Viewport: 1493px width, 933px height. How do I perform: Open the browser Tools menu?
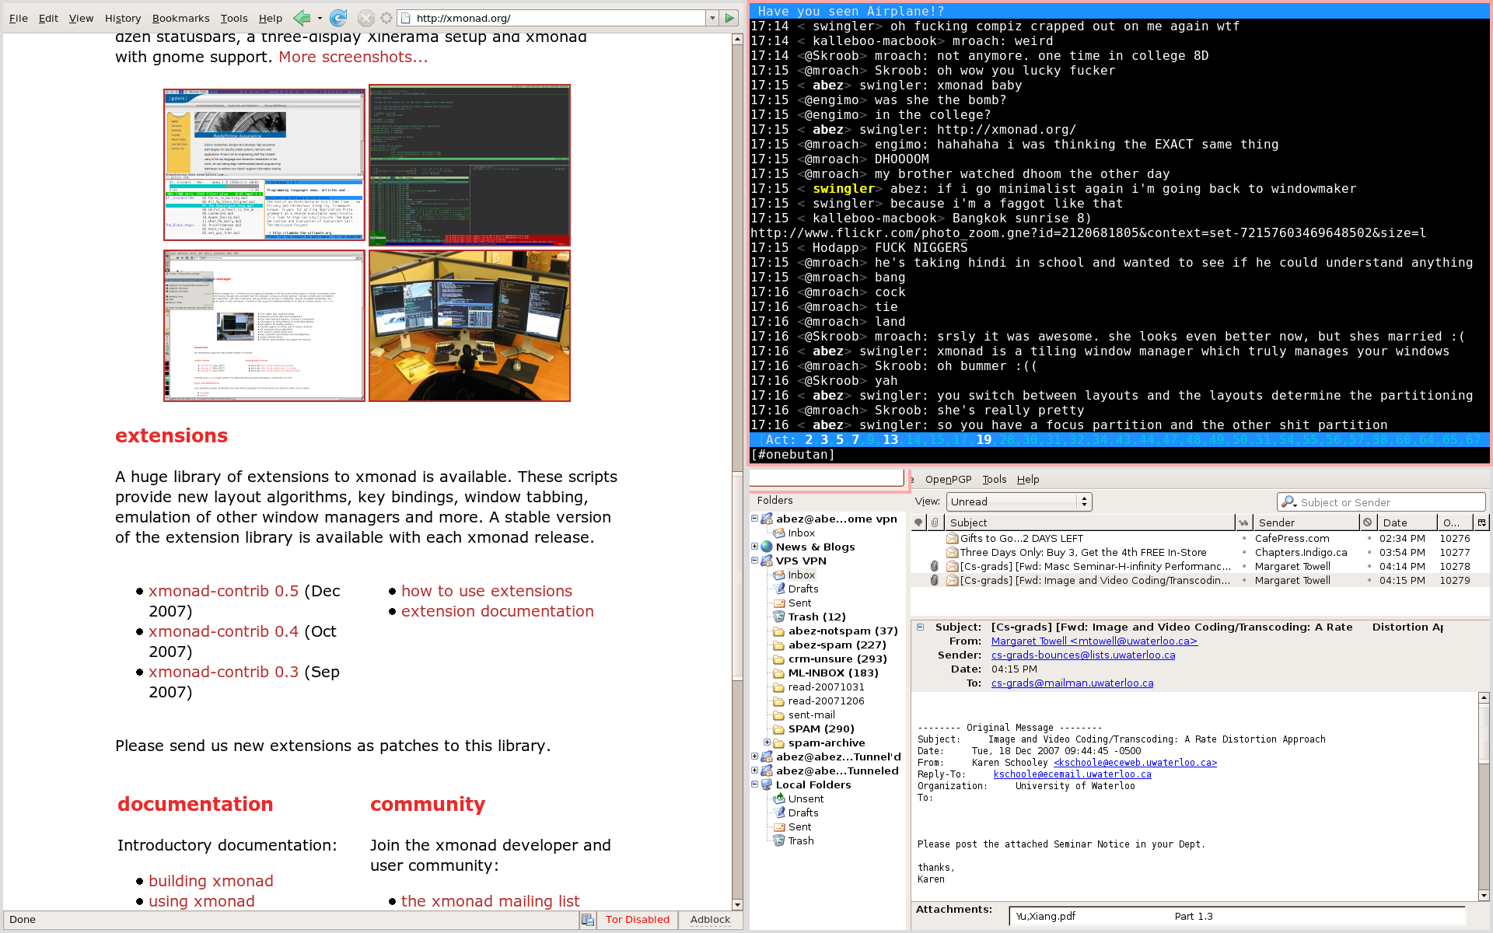[233, 18]
